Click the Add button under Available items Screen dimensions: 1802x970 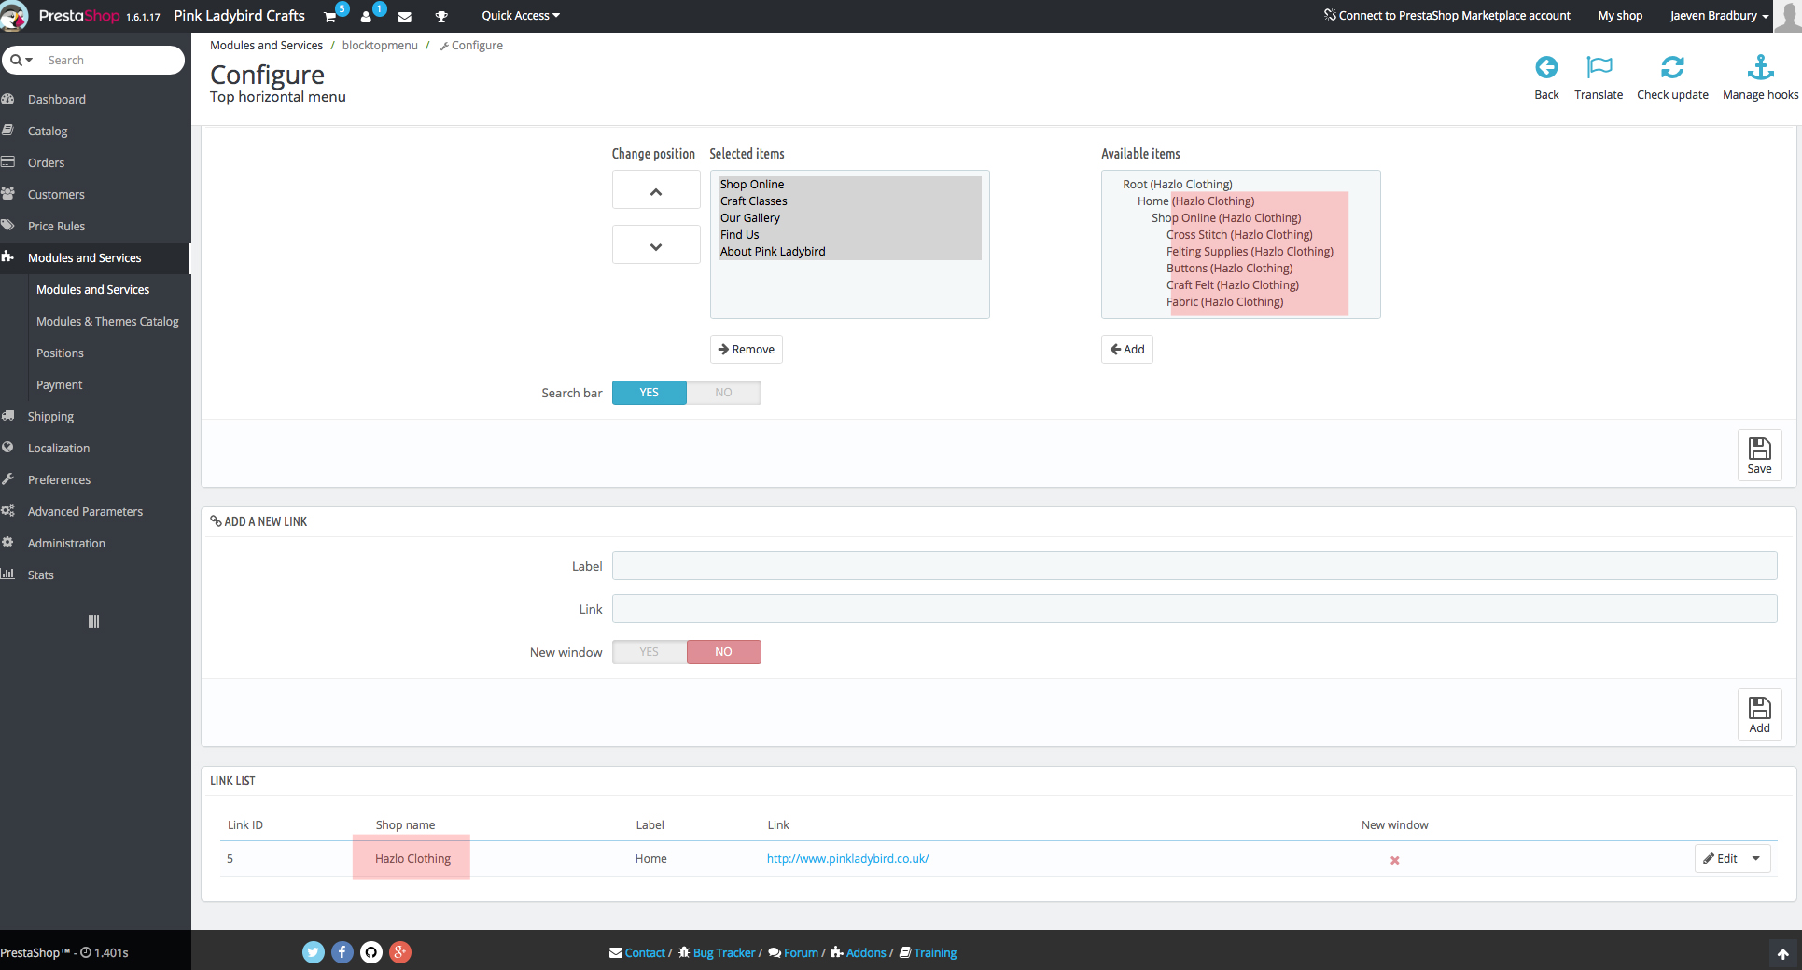pos(1127,349)
